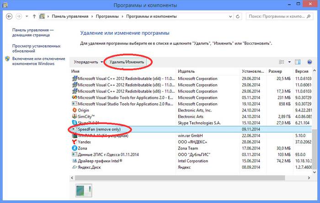Click the Back navigation arrow
Screen dimensions: 320x203
tap(9, 16)
